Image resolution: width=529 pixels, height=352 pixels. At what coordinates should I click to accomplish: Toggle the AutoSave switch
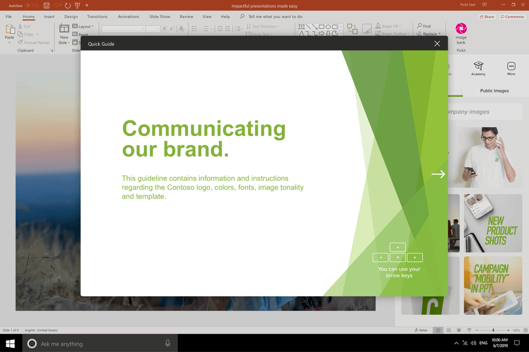point(32,5)
